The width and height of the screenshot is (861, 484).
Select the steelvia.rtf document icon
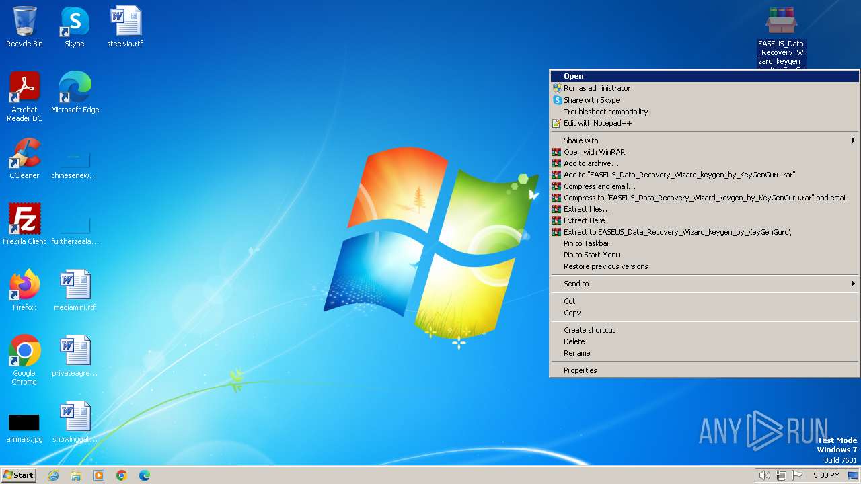click(125, 27)
